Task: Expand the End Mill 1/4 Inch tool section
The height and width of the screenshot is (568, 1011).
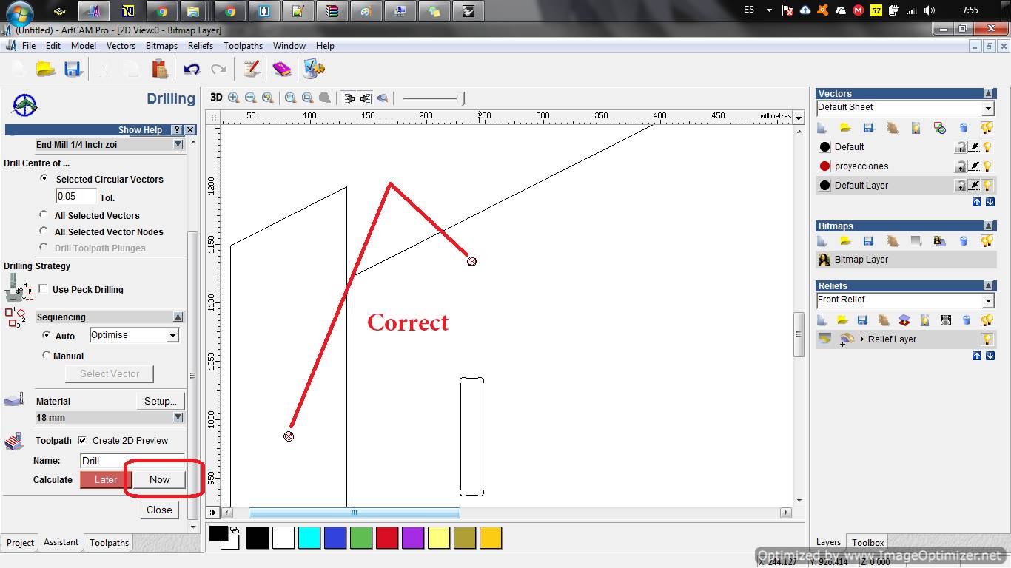Action: [x=178, y=145]
